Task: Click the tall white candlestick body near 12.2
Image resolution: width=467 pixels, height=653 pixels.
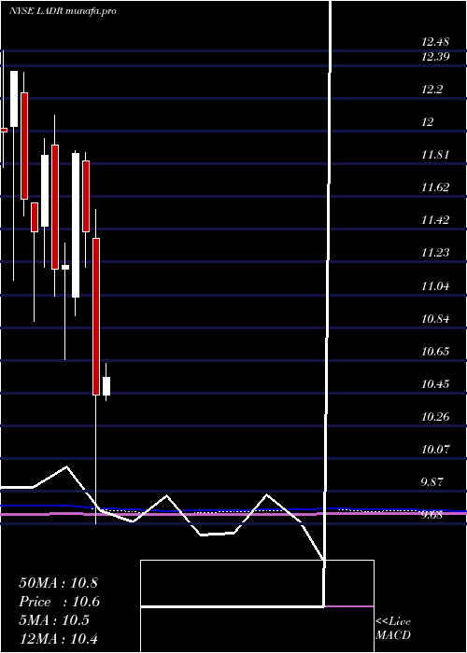Action: [14, 99]
